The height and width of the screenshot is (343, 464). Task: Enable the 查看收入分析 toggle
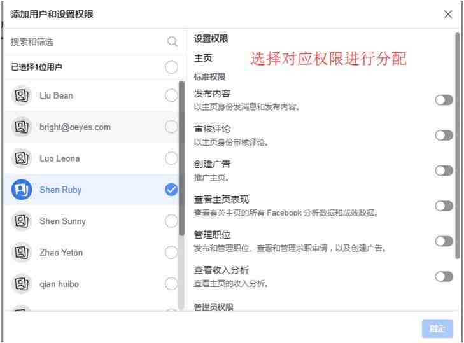pyautogui.click(x=444, y=276)
